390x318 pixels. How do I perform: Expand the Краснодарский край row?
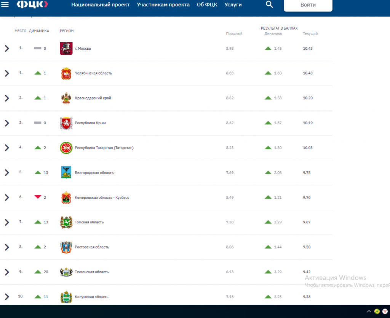7,98
